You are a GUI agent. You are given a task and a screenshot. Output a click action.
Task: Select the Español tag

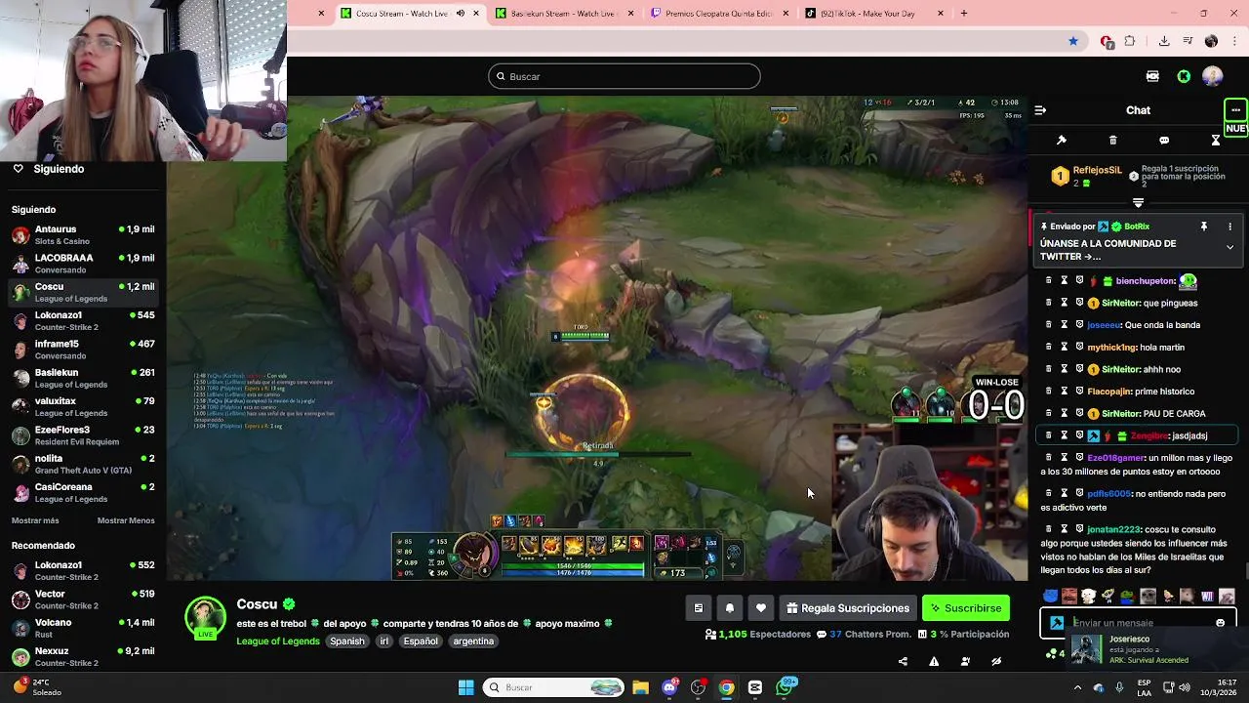421,641
